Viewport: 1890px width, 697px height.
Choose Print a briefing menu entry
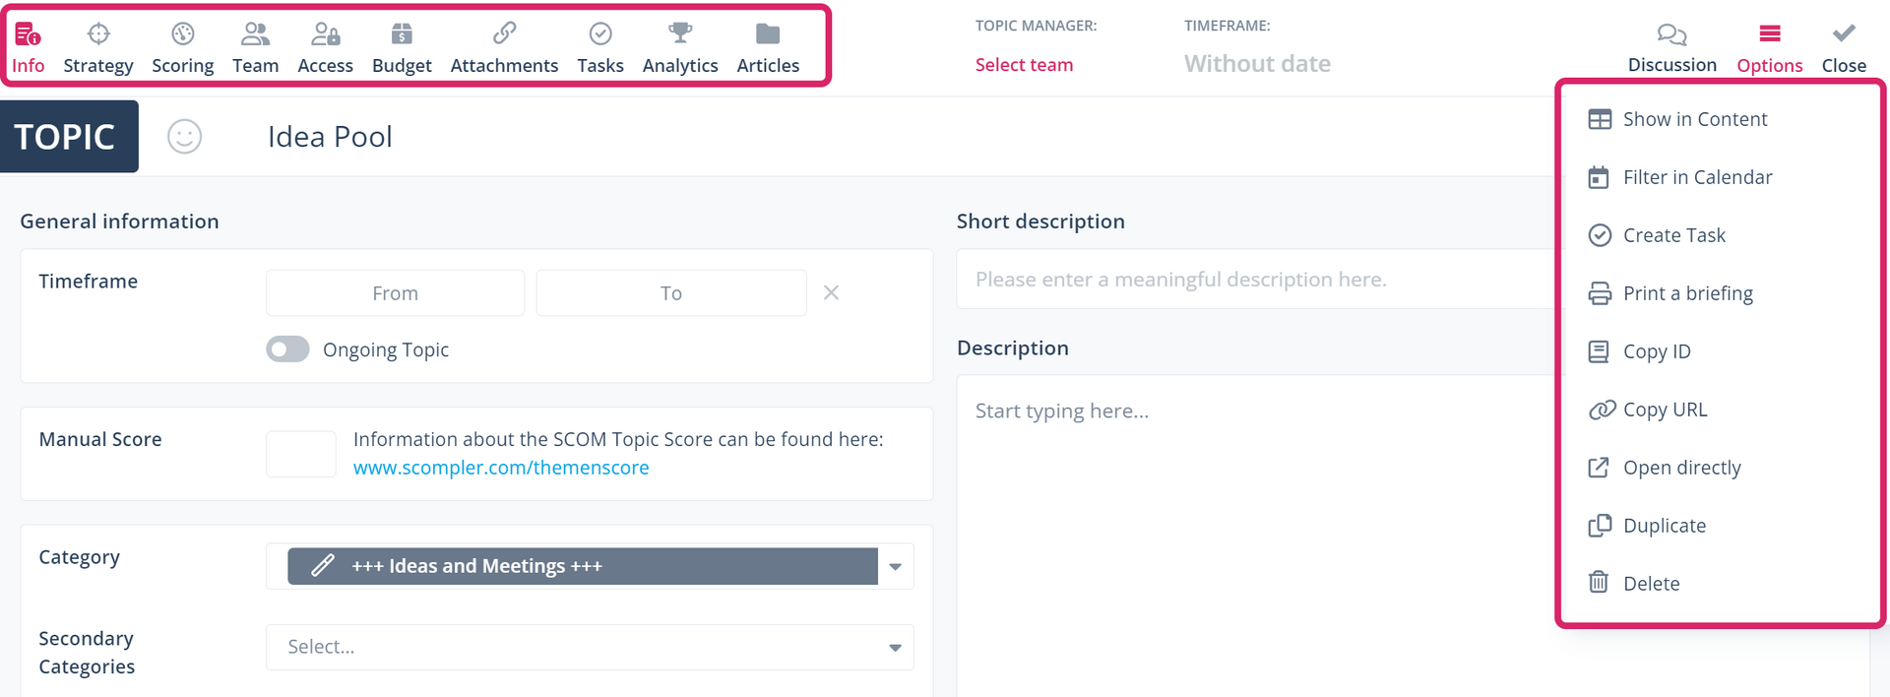click(x=1687, y=293)
